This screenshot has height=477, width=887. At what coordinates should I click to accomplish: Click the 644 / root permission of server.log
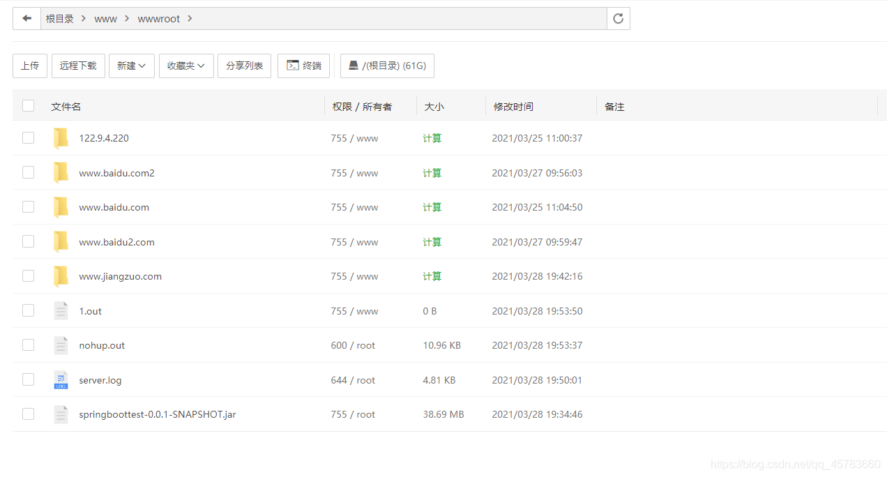(353, 380)
